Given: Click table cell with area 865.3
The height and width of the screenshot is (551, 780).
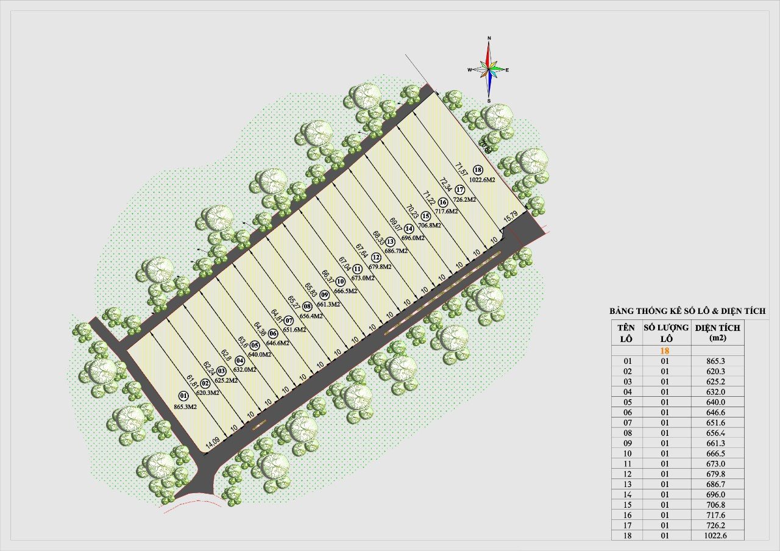Looking at the screenshot, I should (718, 361).
